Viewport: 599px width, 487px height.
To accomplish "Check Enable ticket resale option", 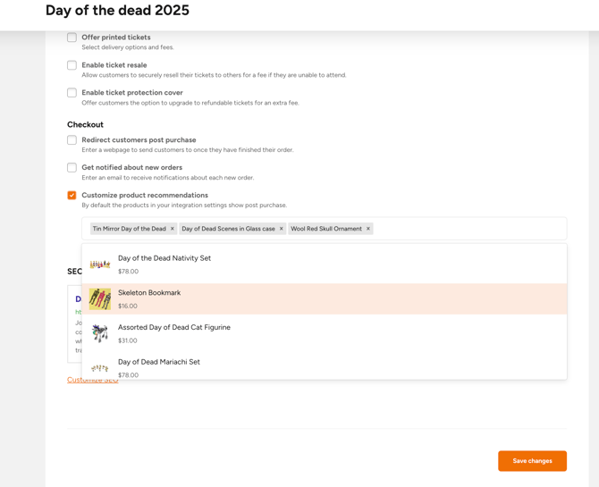I will click(x=72, y=65).
